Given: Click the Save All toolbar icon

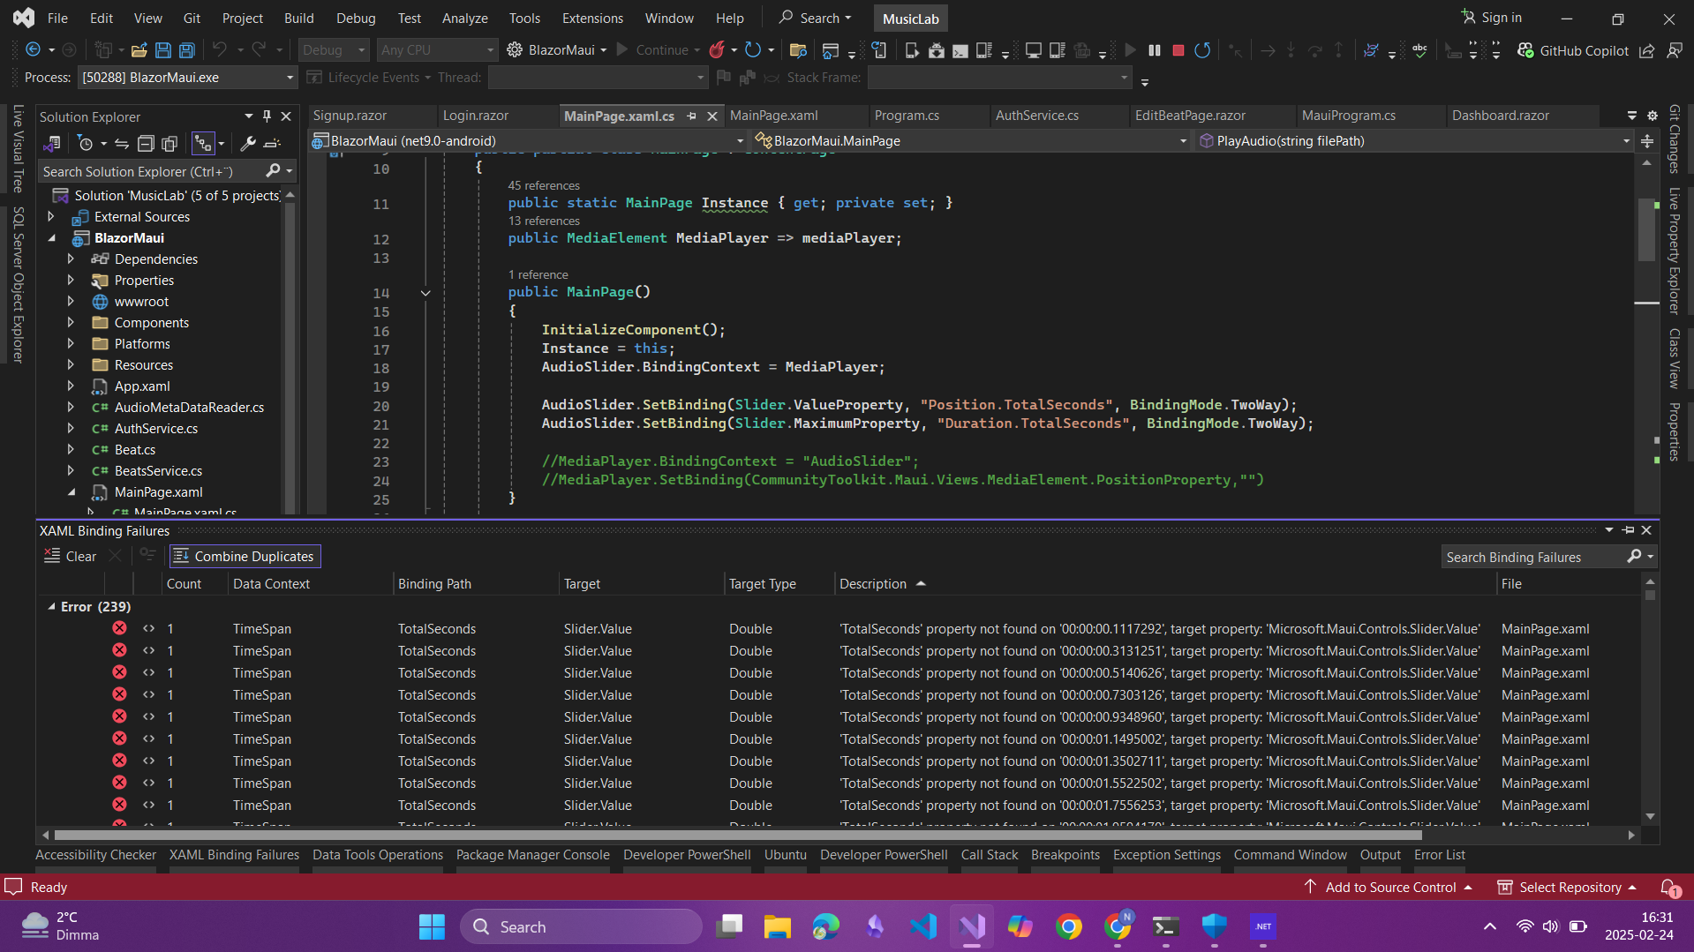Looking at the screenshot, I should coord(187,50).
